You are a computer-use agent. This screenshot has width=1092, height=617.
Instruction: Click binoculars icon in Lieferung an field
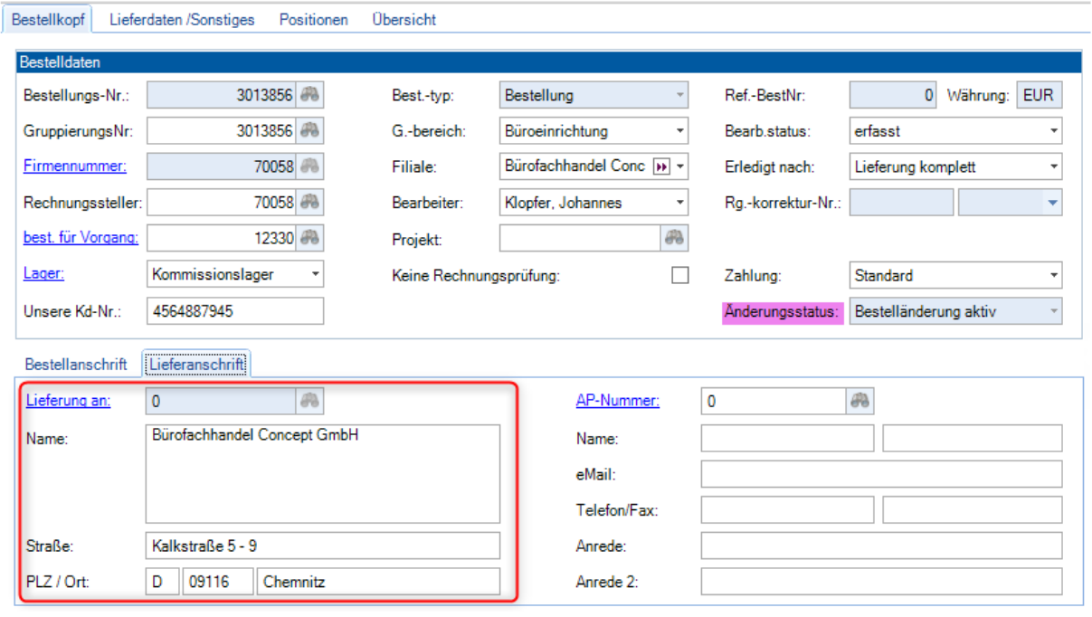click(x=309, y=401)
